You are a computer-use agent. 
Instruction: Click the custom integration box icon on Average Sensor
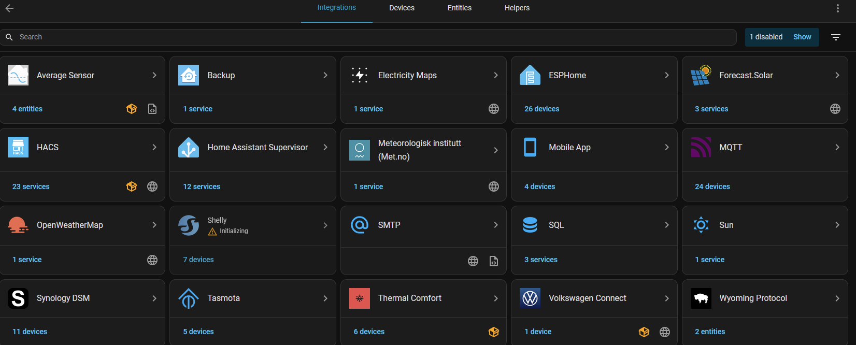pyautogui.click(x=132, y=109)
